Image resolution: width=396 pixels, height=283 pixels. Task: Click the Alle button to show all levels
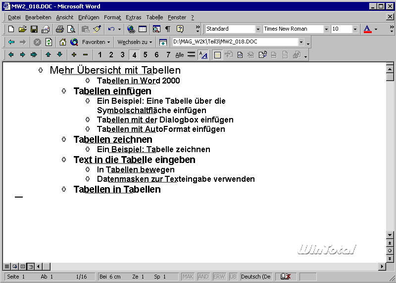(x=180, y=55)
